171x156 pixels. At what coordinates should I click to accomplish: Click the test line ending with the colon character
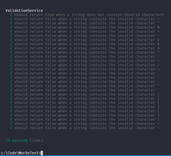point(85,77)
